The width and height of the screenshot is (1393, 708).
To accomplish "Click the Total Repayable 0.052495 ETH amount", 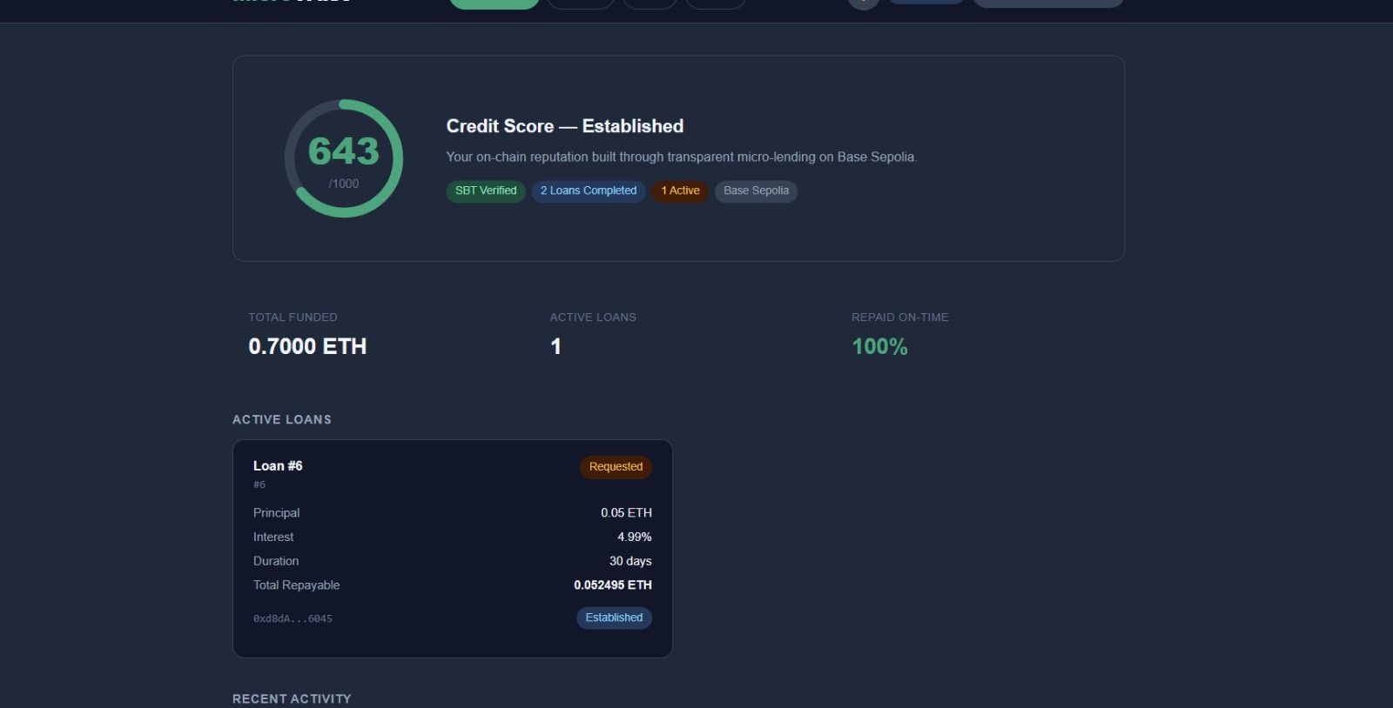I will [612, 585].
